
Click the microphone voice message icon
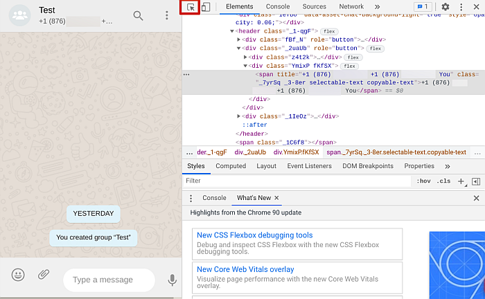click(x=172, y=280)
